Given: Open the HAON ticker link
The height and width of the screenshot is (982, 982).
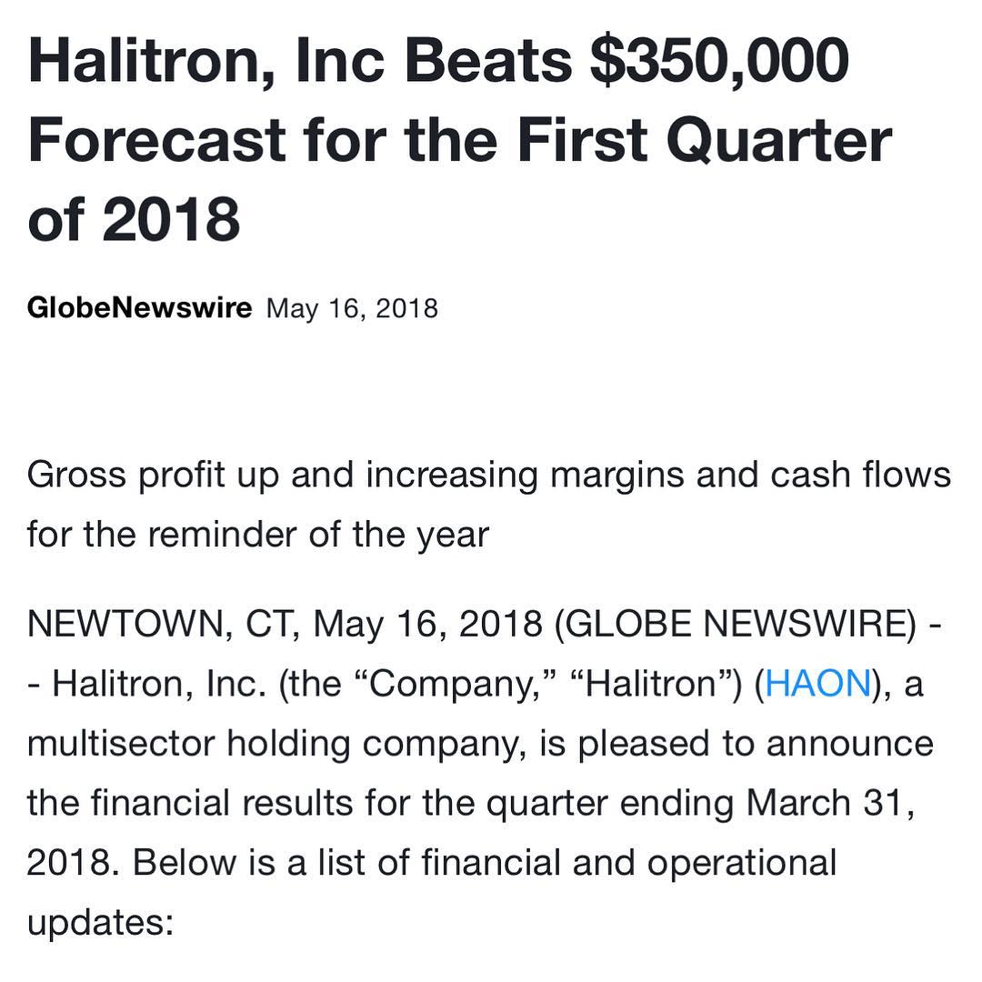Looking at the screenshot, I should [817, 683].
